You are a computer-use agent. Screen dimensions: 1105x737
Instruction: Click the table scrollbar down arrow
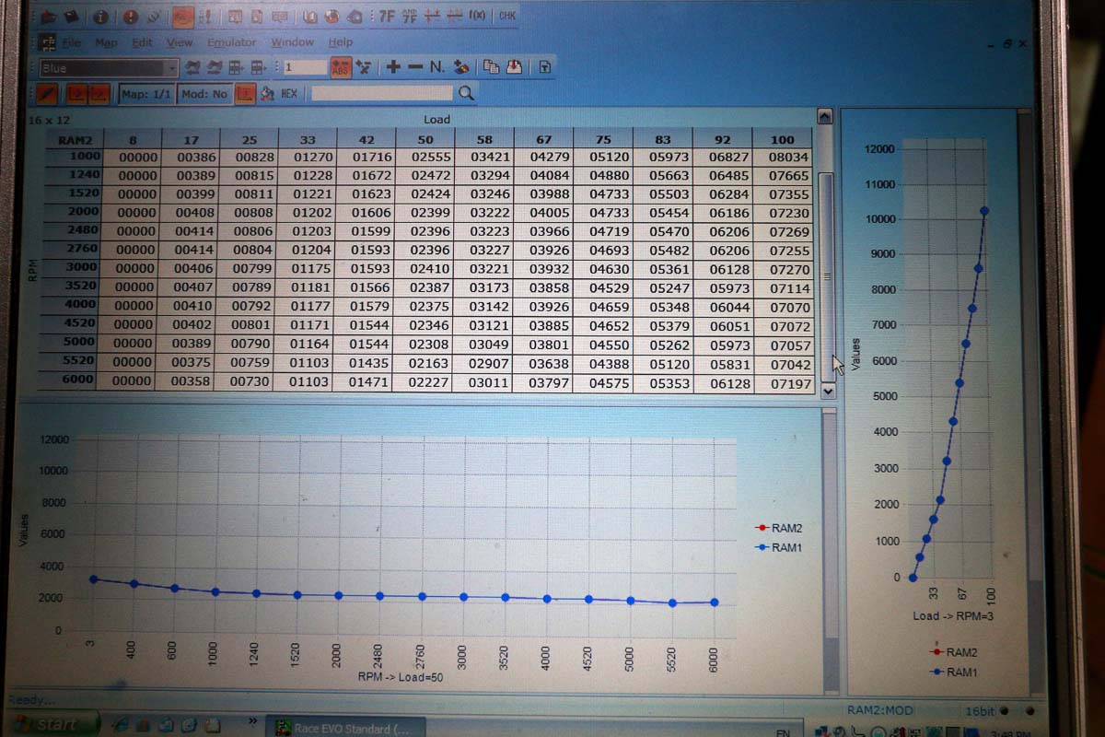[827, 391]
